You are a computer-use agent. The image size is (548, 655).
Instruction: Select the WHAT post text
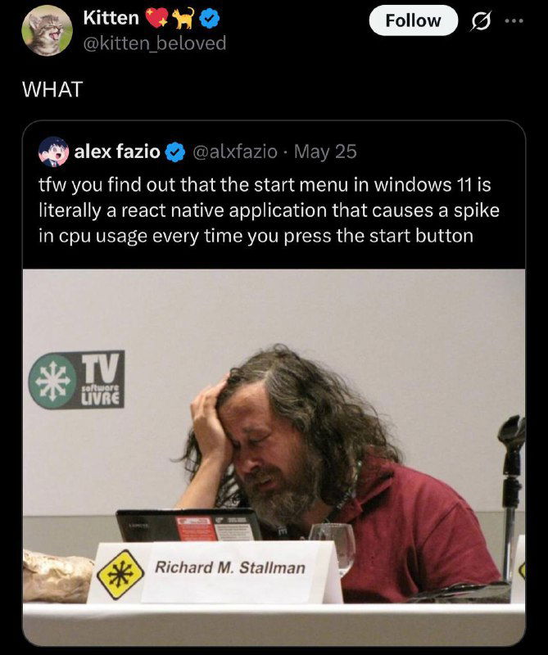pos(52,89)
